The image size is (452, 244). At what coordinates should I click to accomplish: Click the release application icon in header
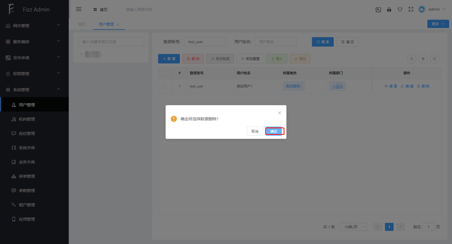point(378,10)
